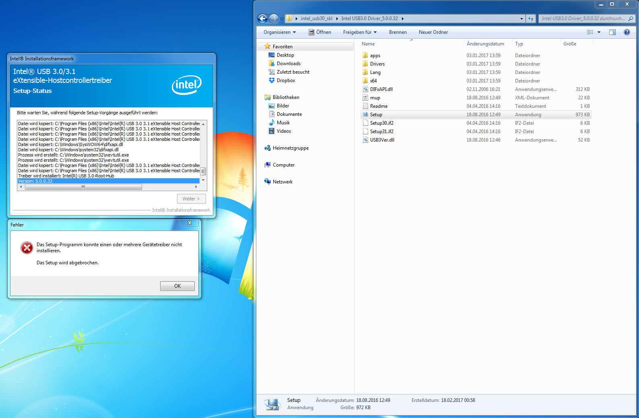Open the address bar history dropdown arrow
The width and height of the screenshot is (639, 418).
click(x=522, y=19)
